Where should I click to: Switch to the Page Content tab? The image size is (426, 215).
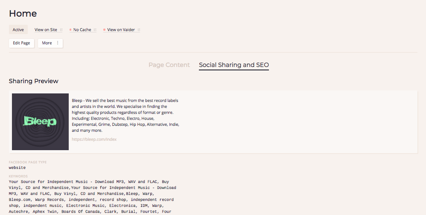(169, 65)
